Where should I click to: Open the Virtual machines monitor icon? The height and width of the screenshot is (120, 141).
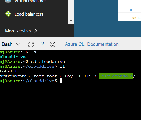[x=8, y=1]
